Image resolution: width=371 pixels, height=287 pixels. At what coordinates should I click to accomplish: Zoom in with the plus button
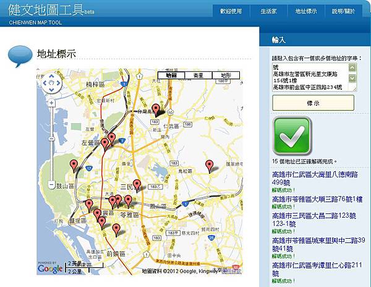[x=51, y=103]
